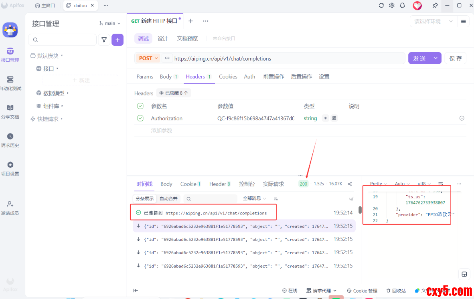This screenshot has height=299, width=474.
Task: Show the 8 hidden headers
Action: pyautogui.click(x=173, y=93)
